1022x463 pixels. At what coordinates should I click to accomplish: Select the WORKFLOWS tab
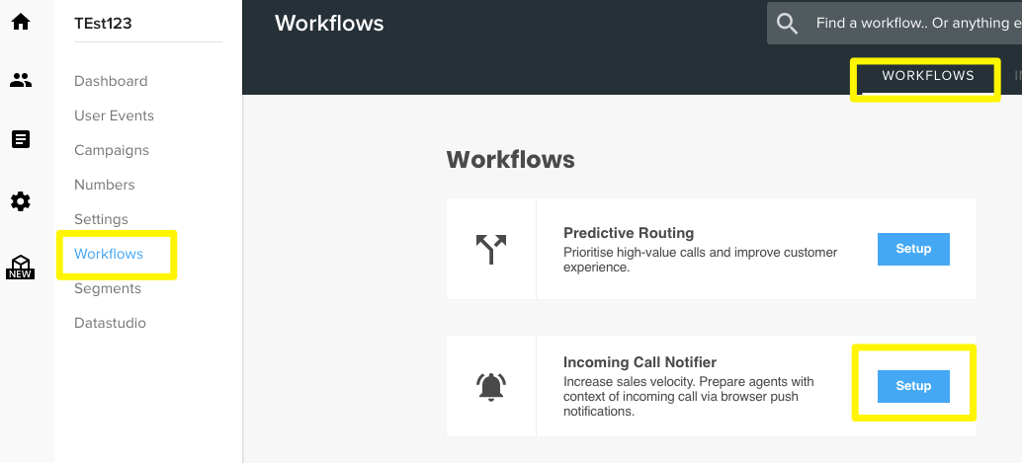tap(928, 76)
